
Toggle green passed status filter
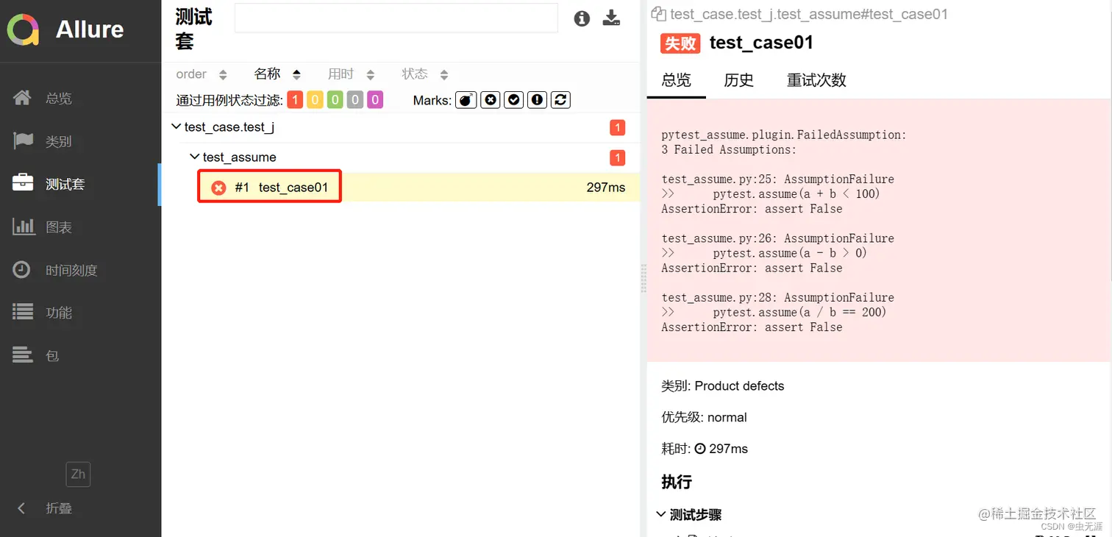pos(335,100)
